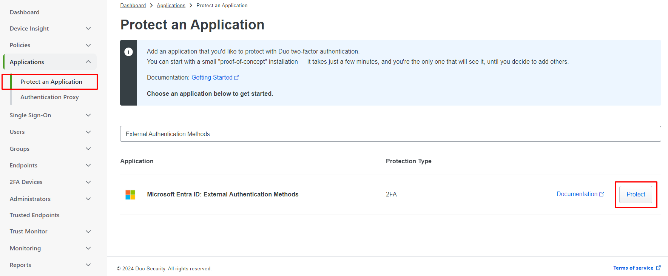Open Trusted Endpoints from the sidebar
668x276 pixels.
point(34,215)
